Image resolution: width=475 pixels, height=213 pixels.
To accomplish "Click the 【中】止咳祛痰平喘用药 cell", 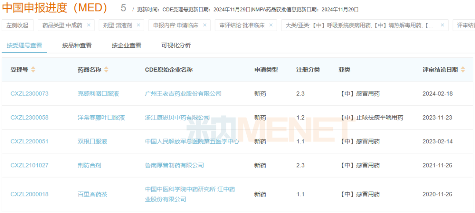I will pos(371,117).
